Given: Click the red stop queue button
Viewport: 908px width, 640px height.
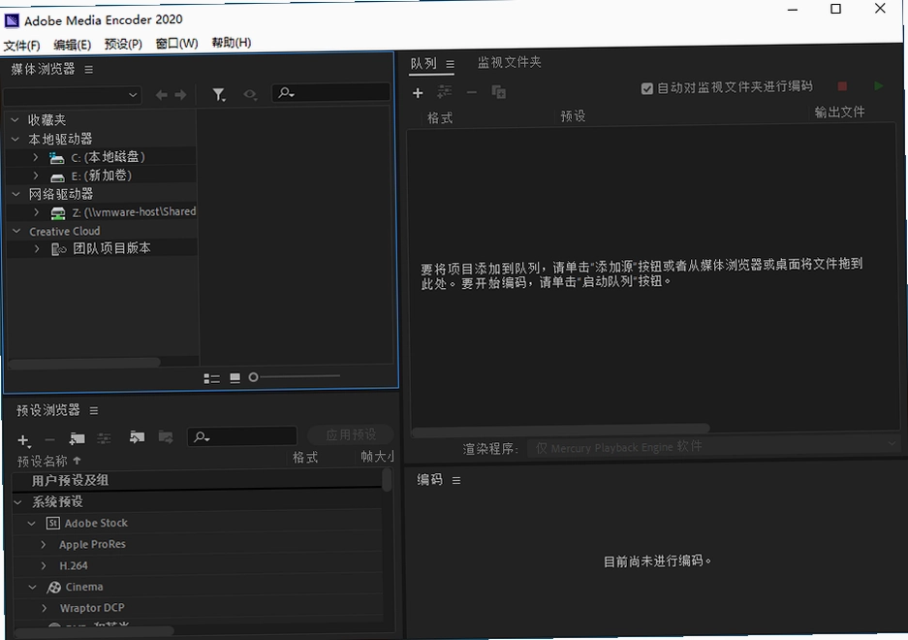Looking at the screenshot, I should pyautogui.click(x=842, y=86).
